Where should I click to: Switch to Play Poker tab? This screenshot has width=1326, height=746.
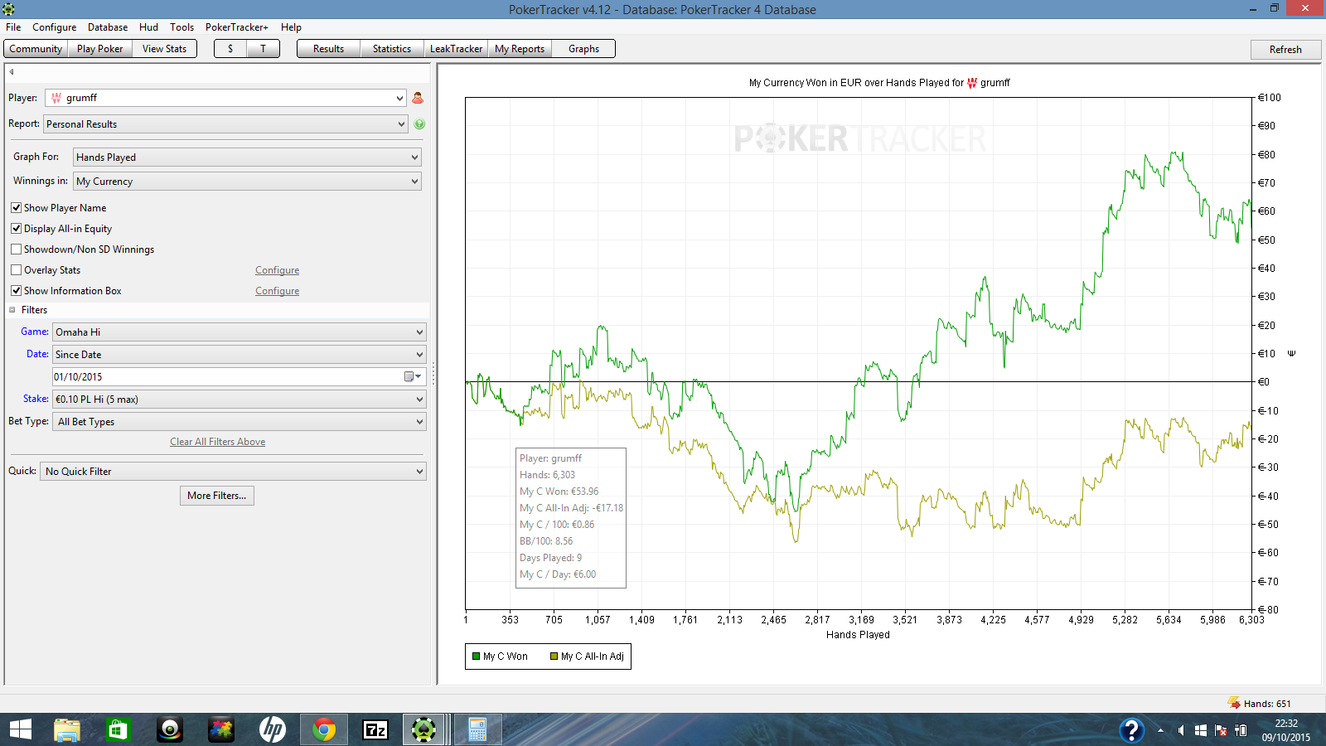coord(99,49)
